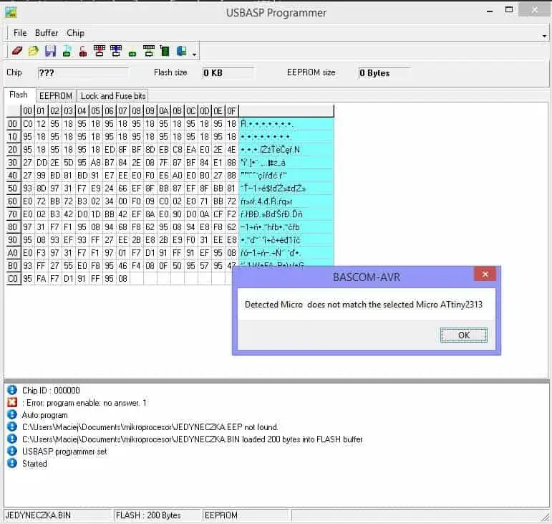552x524 pixels.
Task: Select row header C0 in the hex grid
Action: coord(13,279)
